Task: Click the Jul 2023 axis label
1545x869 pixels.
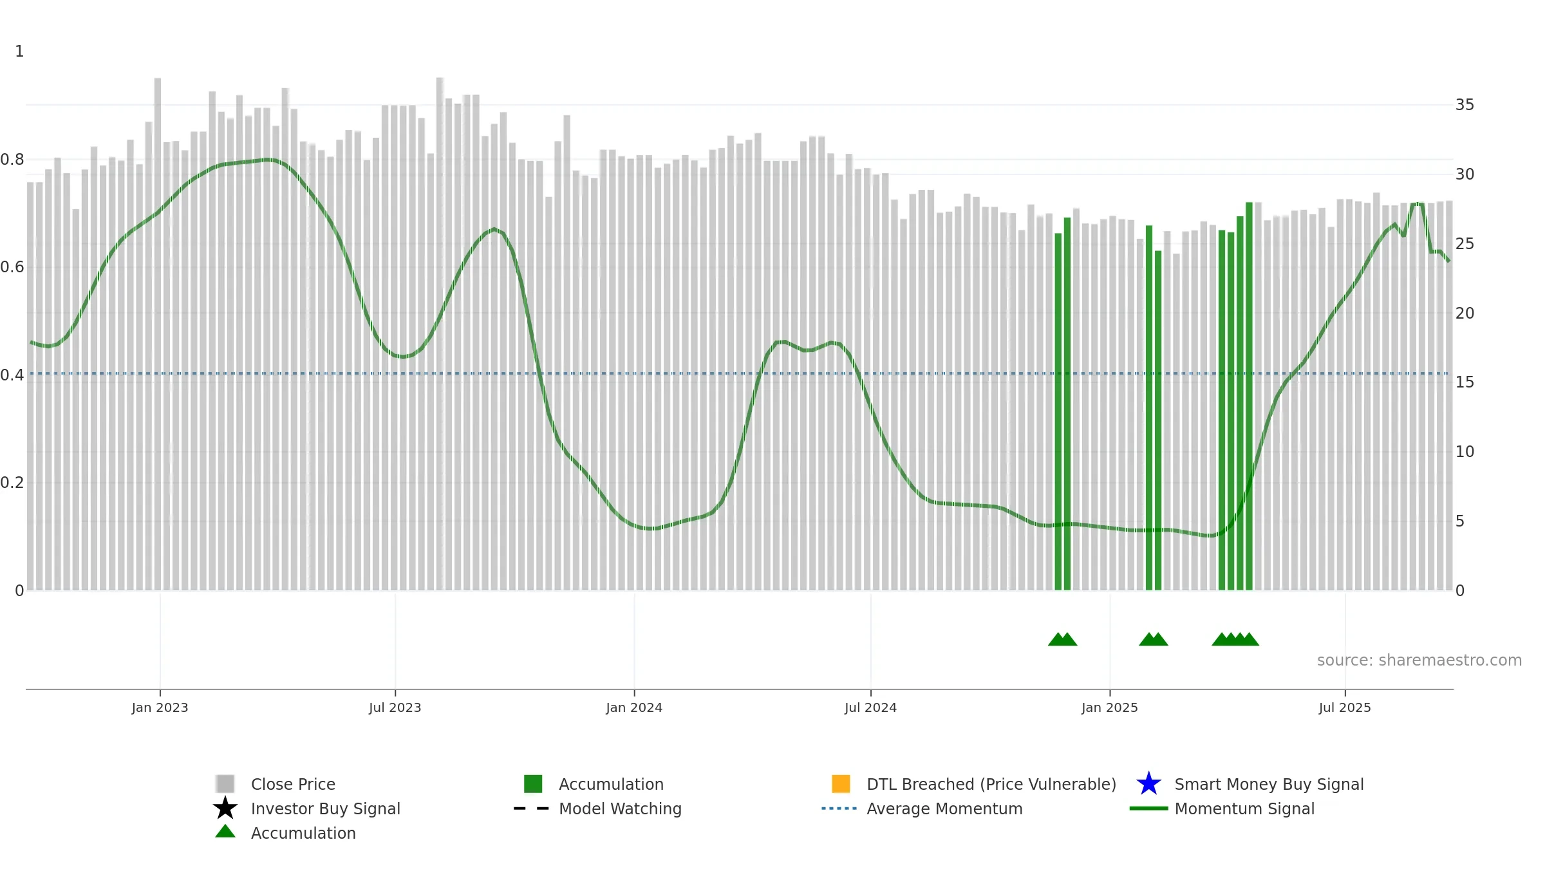Action: point(395,708)
